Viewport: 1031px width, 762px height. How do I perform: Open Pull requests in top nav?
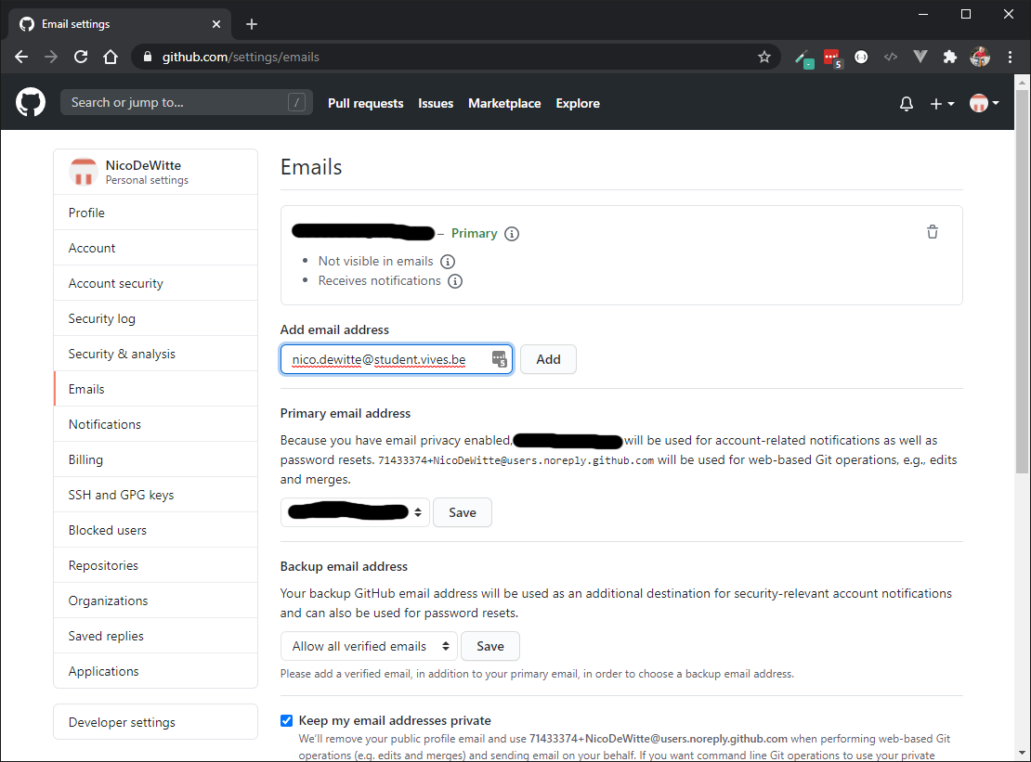(366, 103)
